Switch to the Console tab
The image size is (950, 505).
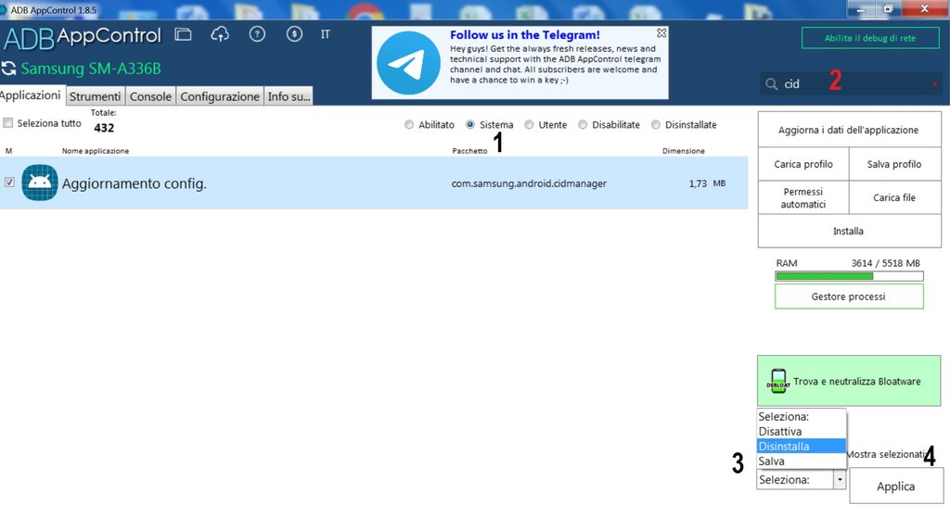click(151, 96)
